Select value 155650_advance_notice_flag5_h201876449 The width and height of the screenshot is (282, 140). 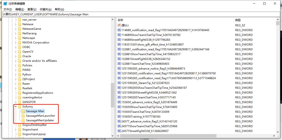tap(149, 102)
